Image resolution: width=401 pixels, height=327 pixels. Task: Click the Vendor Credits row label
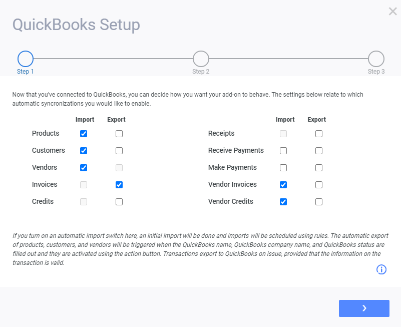[x=230, y=201]
